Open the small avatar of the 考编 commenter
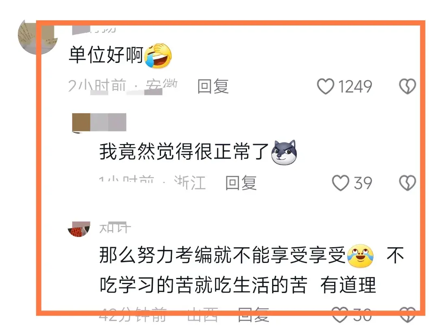 click(79, 229)
